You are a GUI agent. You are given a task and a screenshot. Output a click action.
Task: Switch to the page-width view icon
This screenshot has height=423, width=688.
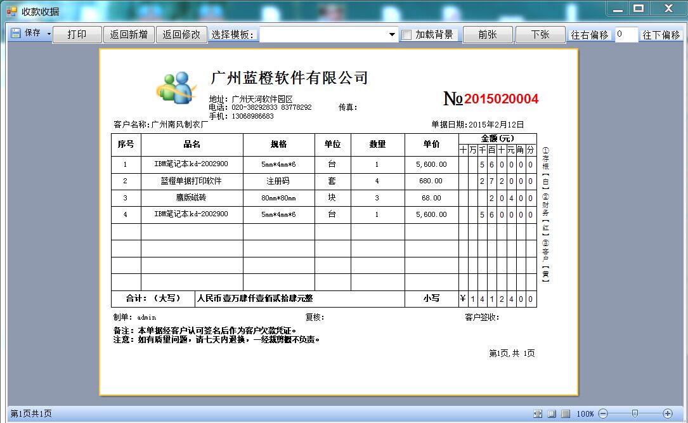[x=538, y=413]
